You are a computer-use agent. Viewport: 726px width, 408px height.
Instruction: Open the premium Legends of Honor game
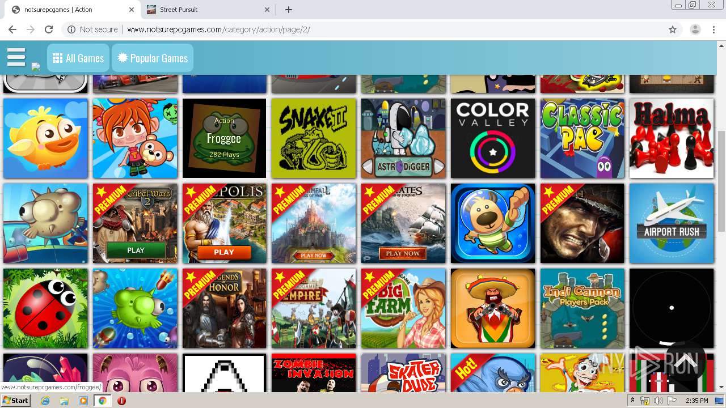pos(224,308)
